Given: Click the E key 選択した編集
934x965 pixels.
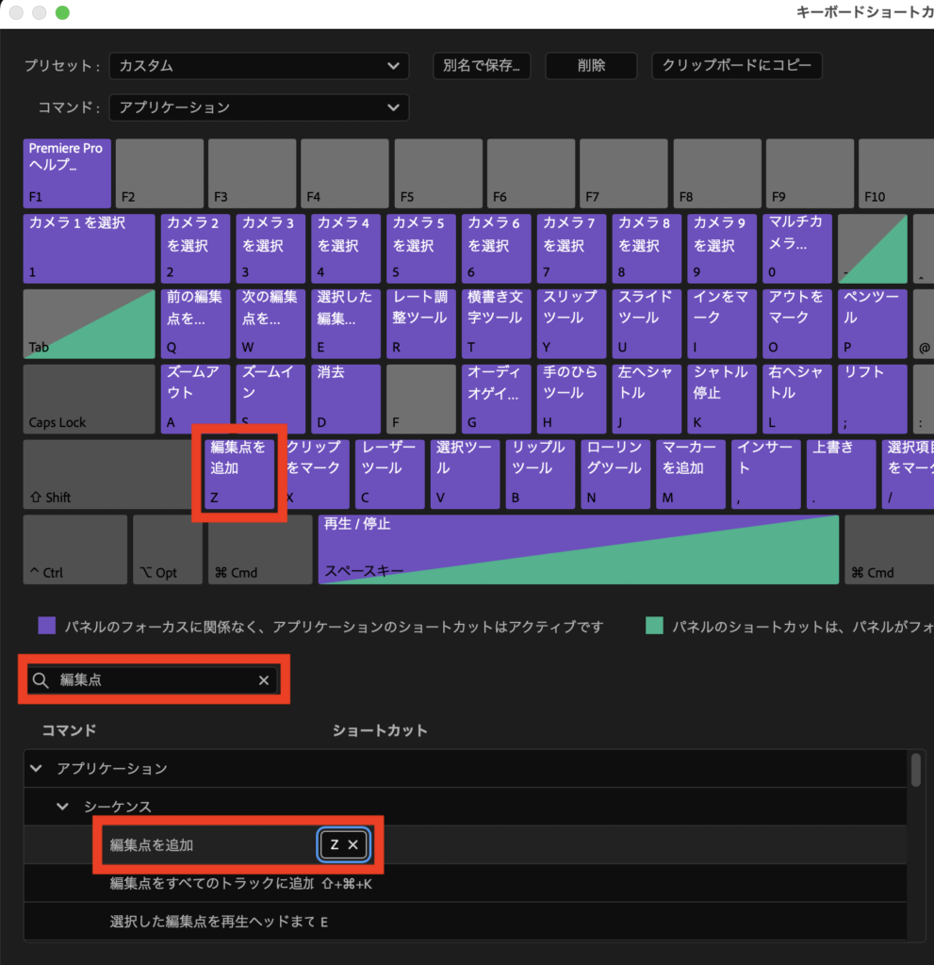Looking at the screenshot, I should coord(345,324).
